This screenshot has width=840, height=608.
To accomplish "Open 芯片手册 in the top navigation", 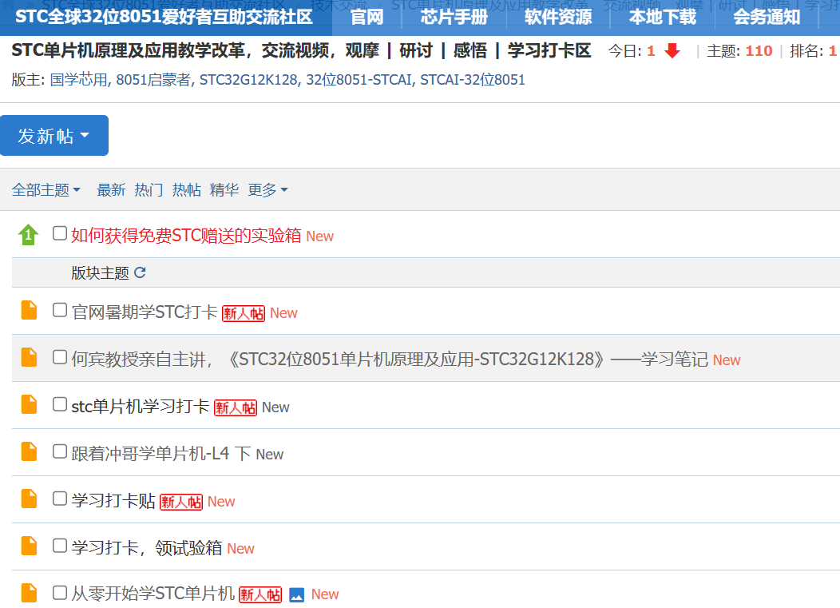I will coord(454,17).
